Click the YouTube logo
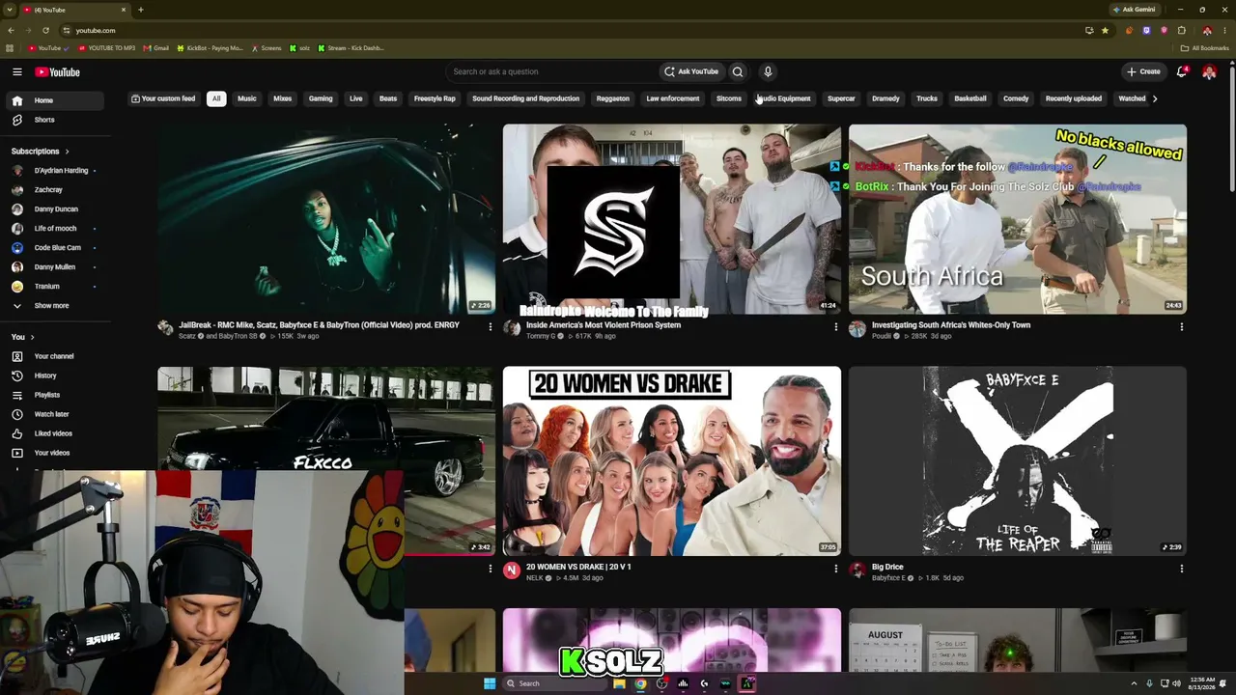The height and width of the screenshot is (695, 1236). click(58, 71)
